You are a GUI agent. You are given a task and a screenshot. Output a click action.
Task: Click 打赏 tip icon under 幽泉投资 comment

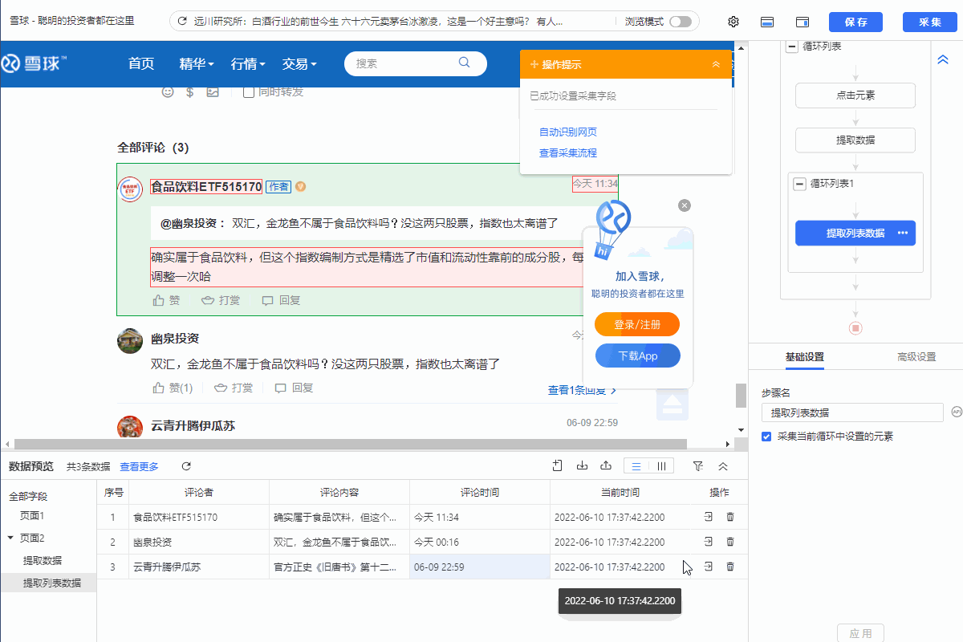click(221, 388)
